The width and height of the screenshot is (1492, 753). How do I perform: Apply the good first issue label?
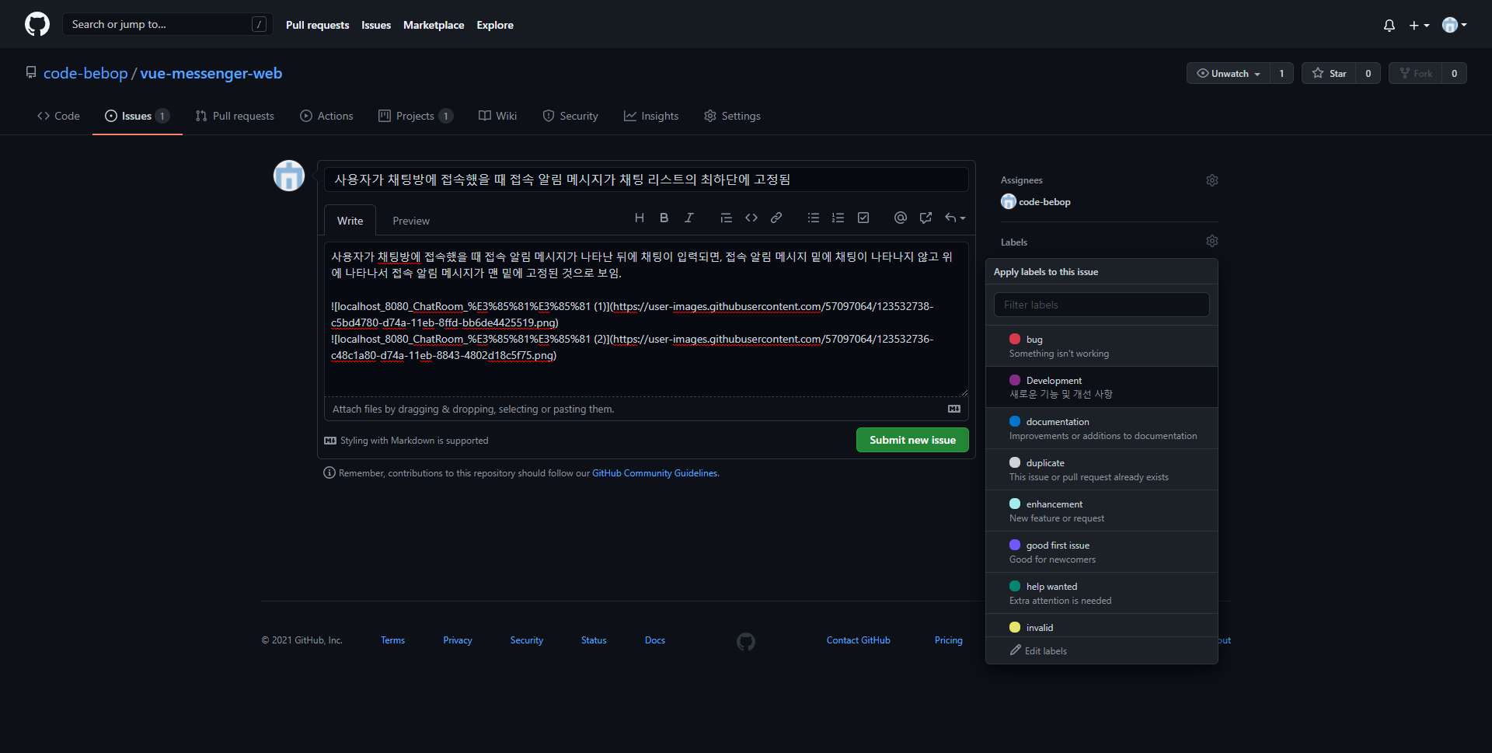click(x=1101, y=552)
